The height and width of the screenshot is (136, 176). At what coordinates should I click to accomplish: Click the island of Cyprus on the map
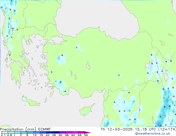(86, 110)
